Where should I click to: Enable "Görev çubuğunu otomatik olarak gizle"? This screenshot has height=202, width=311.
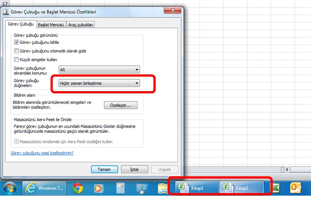[16, 51]
